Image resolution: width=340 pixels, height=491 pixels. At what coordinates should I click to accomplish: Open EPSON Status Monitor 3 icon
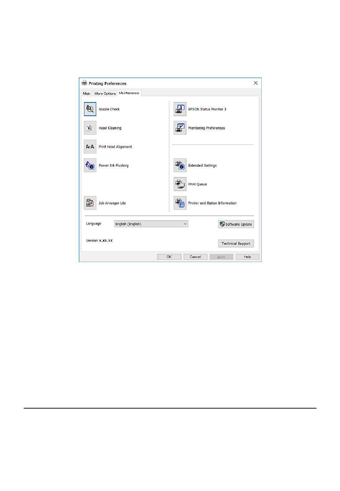pos(180,109)
